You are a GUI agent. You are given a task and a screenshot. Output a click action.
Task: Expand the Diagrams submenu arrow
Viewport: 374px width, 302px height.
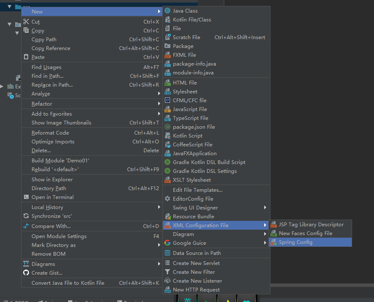point(159,264)
